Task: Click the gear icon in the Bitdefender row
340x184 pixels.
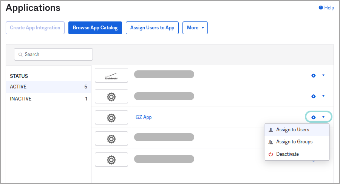Action: 313,75
